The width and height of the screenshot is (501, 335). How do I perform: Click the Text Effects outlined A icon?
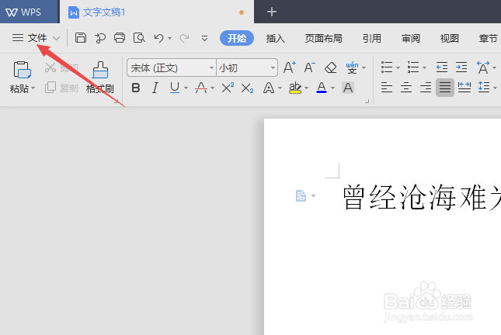pyautogui.click(x=269, y=88)
